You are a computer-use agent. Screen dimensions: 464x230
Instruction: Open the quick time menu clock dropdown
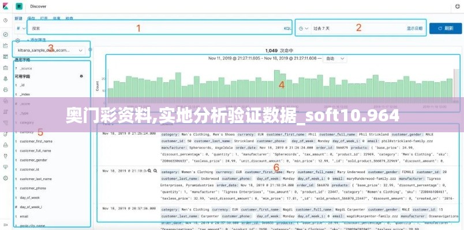pos(304,28)
